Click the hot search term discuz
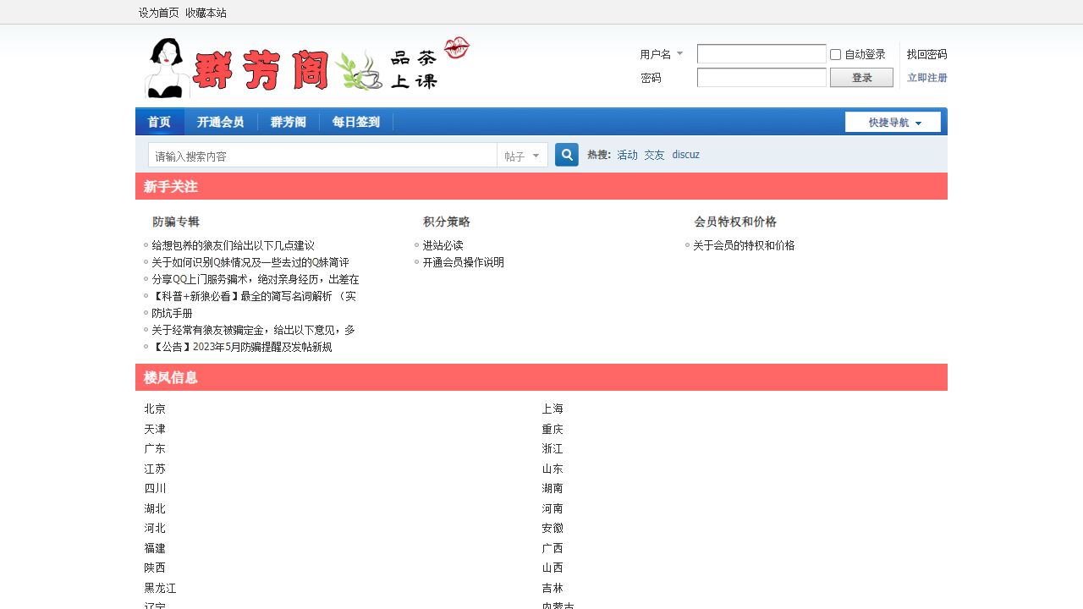This screenshot has height=609, width=1083. point(685,155)
